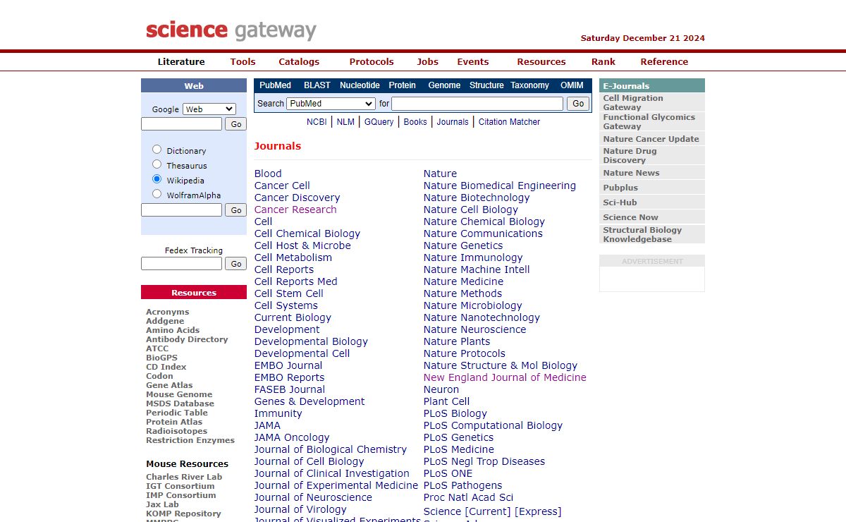Open Structural Biology Knowledgebase link

(x=642, y=234)
